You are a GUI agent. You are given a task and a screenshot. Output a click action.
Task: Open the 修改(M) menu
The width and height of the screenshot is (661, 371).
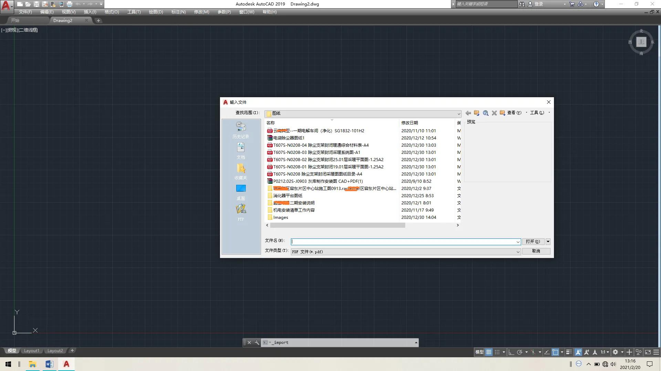click(201, 12)
